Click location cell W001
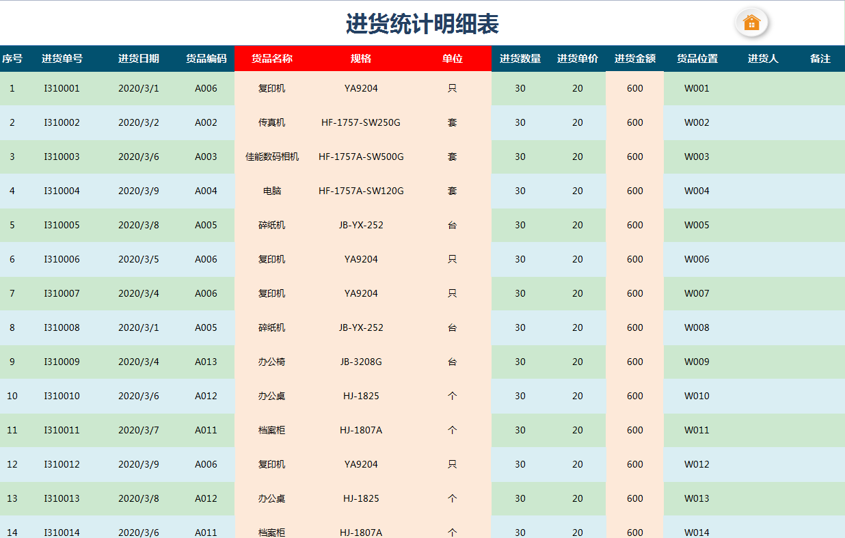 697,88
